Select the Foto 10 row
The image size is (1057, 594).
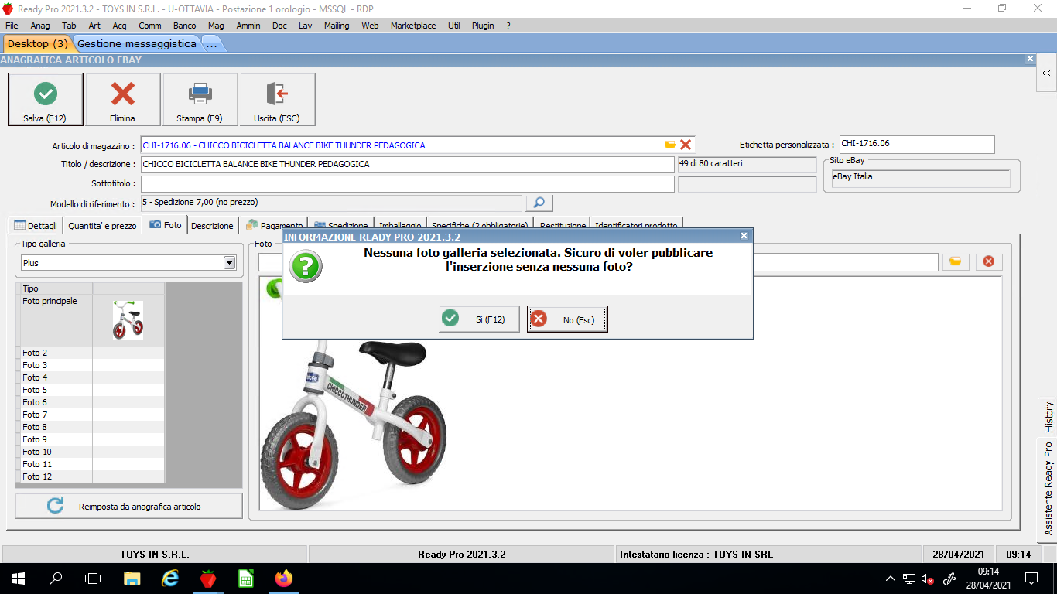(x=90, y=452)
